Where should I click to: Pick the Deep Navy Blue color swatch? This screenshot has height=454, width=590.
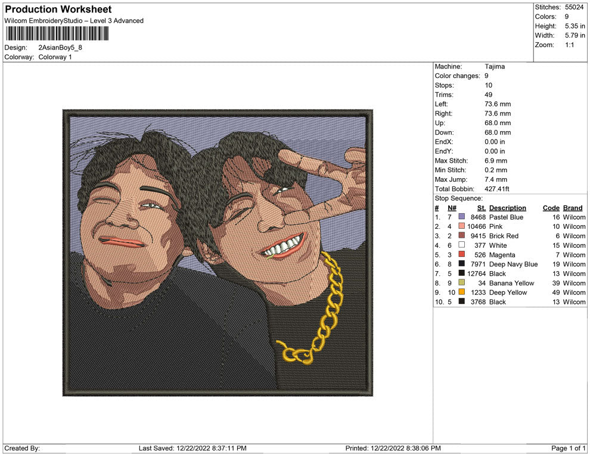coord(461,264)
